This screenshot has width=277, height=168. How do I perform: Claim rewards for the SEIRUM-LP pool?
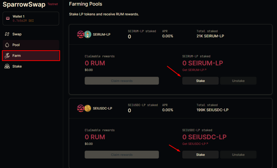122,81
